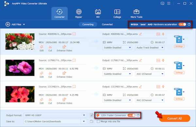Viewport: 196px width, 127px height.
Task: Cut the 1313483 video
Action: pos(50,101)
